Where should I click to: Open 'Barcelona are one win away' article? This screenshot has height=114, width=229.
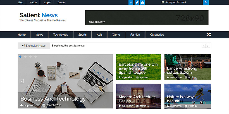point(138,68)
